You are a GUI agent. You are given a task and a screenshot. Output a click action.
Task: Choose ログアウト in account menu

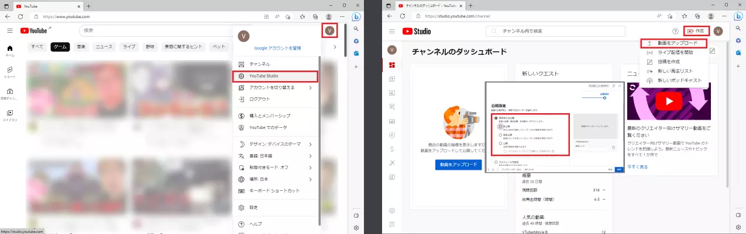pyautogui.click(x=275, y=99)
